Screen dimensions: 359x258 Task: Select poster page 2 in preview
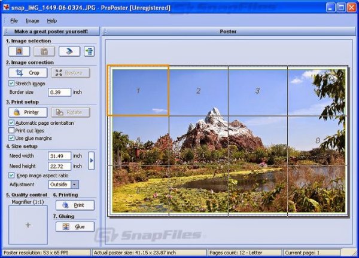198,91
